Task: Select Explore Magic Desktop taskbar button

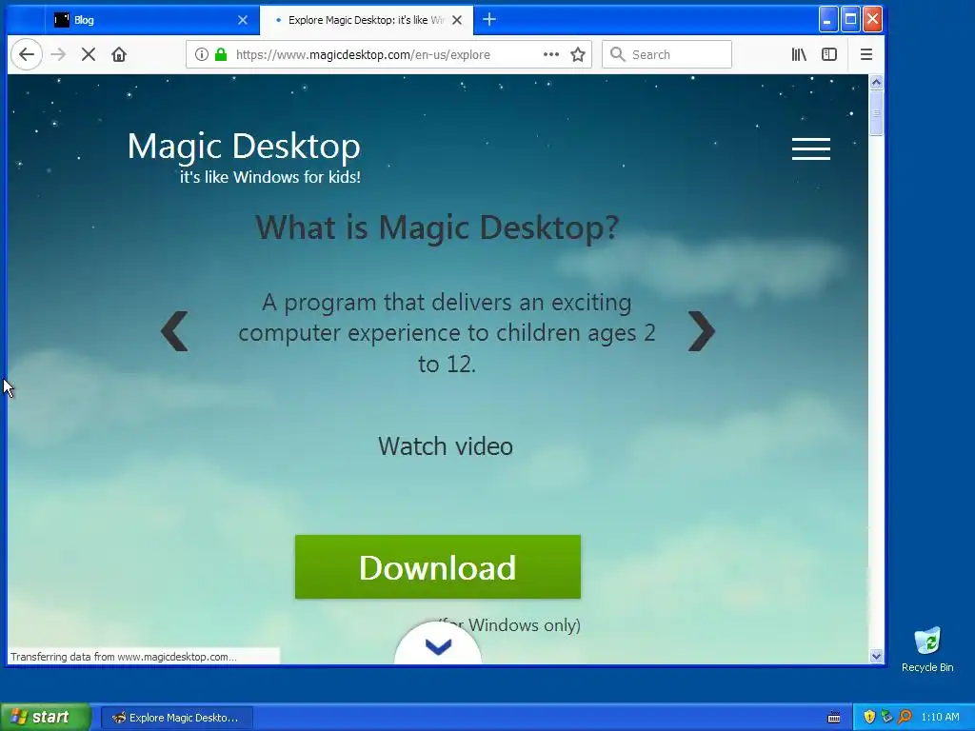Action: [x=176, y=718]
